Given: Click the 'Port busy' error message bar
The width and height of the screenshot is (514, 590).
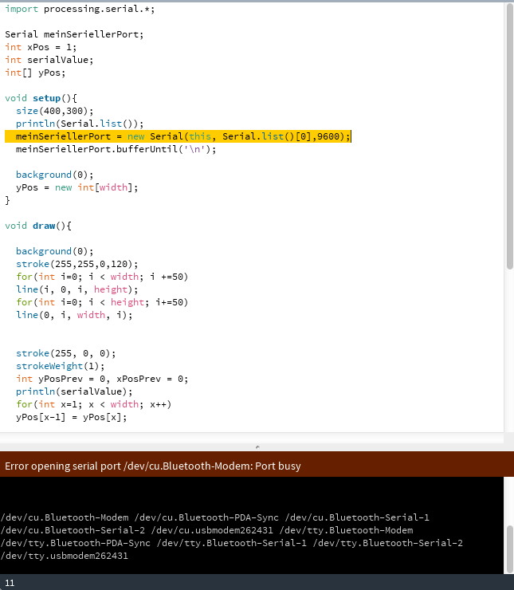Looking at the screenshot, I should click(x=257, y=466).
